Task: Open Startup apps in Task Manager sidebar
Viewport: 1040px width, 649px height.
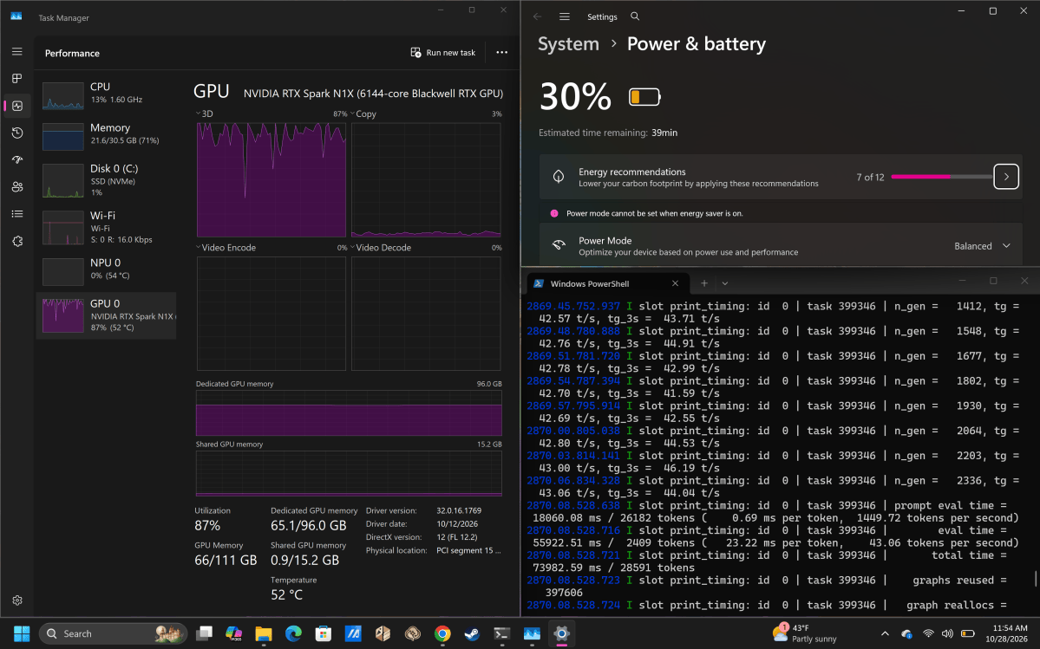Action: pos(17,159)
